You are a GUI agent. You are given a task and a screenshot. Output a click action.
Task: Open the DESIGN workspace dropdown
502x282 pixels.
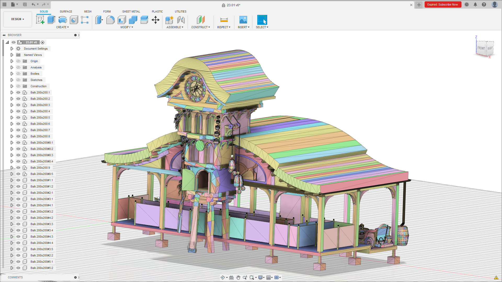pyautogui.click(x=18, y=19)
